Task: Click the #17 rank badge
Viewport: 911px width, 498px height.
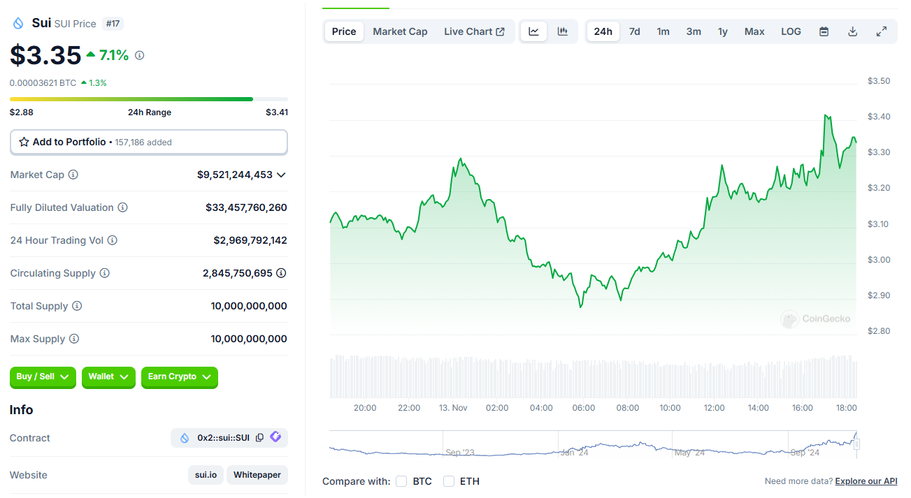Action: pyautogui.click(x=113, y=24)
